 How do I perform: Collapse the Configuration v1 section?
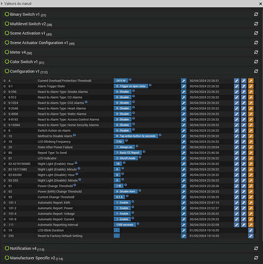25,71
